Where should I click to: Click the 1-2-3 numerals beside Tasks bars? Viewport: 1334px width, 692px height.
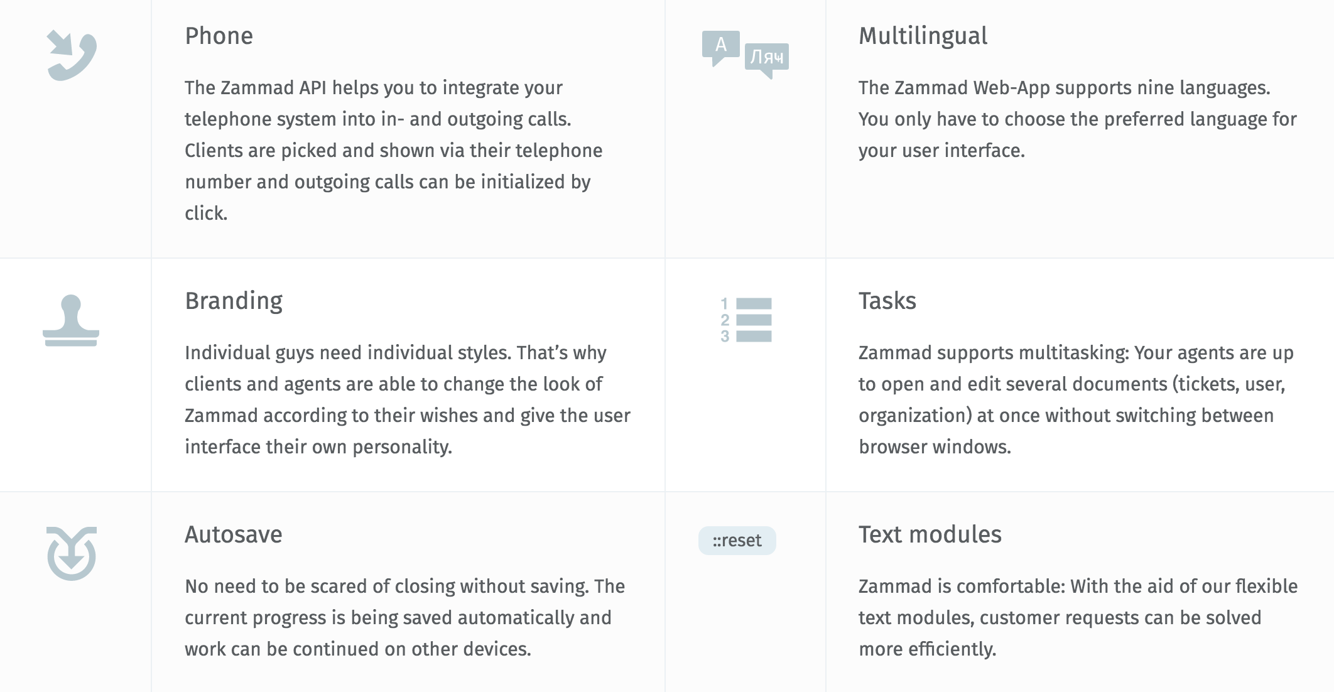725,320
